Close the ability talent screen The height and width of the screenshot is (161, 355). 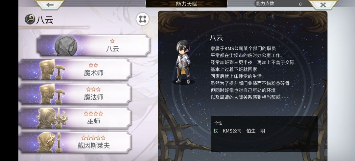[x=323, y=5]
